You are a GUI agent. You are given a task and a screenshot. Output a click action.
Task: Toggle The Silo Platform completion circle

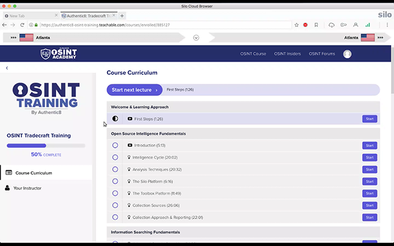click(x=115, y=181)
